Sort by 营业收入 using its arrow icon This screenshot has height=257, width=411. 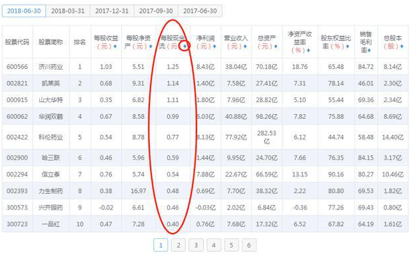coord(245,47)
